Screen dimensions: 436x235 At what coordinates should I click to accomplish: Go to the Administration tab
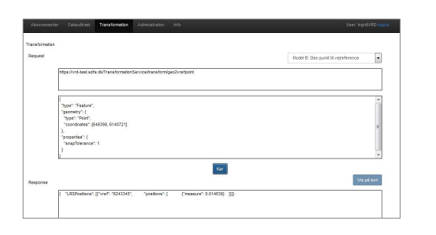coord(151,25)
